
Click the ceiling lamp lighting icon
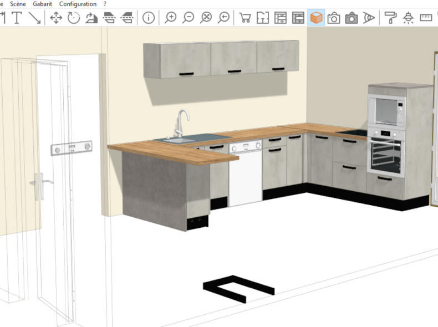coord(408,18)
